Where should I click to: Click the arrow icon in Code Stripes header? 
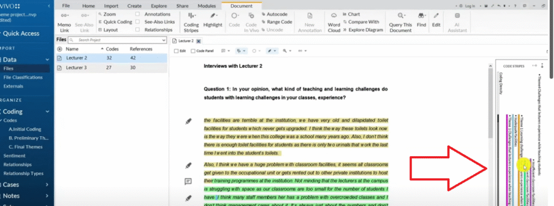(535, 66)
